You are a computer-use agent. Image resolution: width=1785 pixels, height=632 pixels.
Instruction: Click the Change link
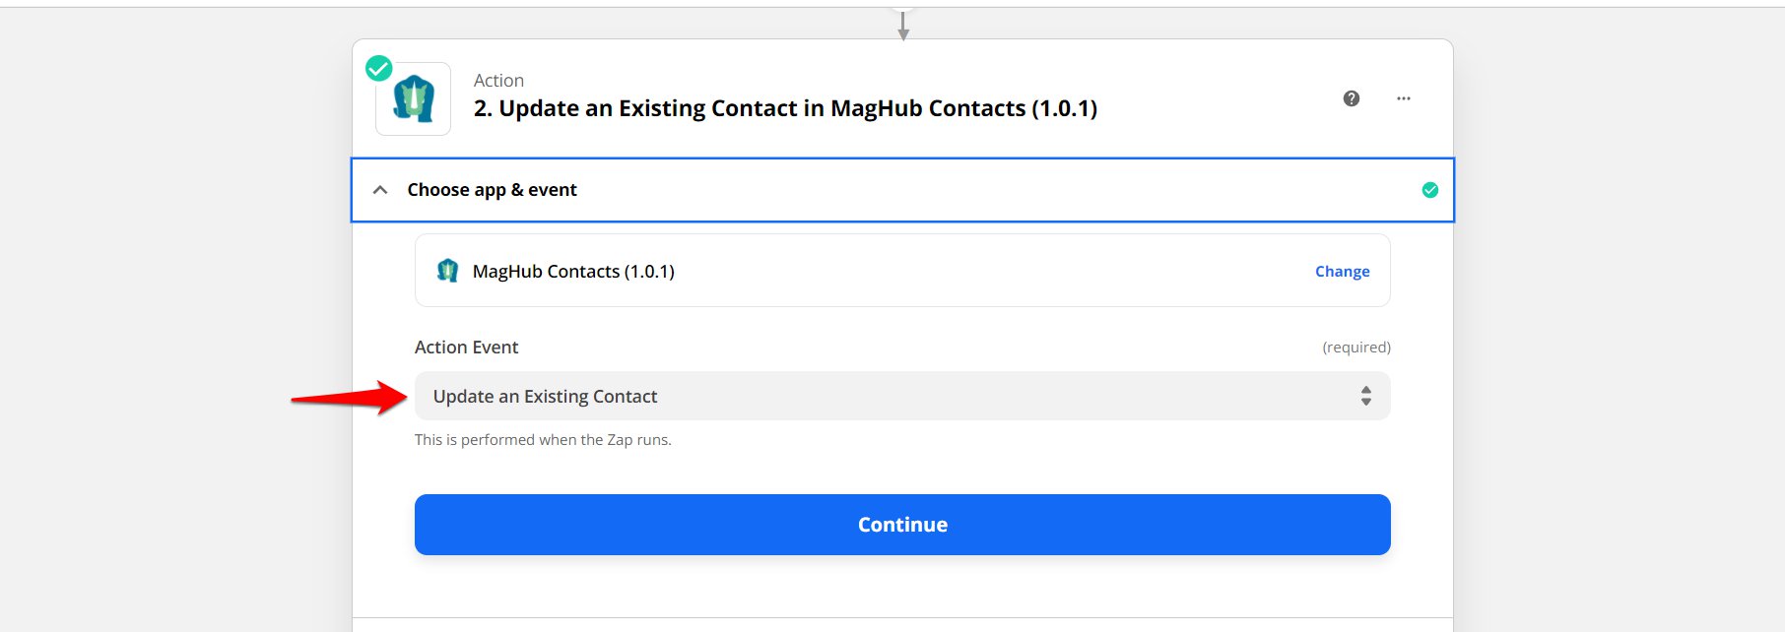[1342, 272]
